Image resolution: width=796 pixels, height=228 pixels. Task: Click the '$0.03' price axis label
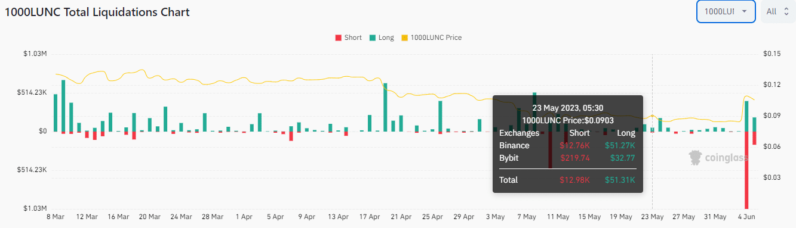[772, 177]
